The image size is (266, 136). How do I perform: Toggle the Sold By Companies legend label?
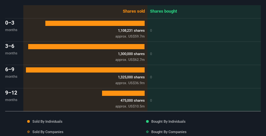(x=48, y=132)
